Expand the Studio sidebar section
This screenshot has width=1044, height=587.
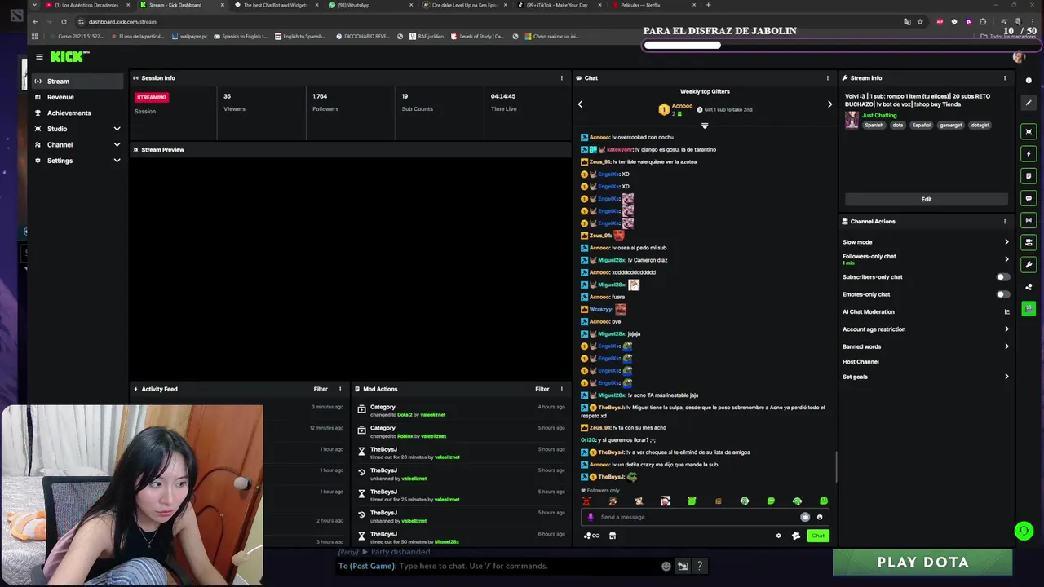coord(77,129)
